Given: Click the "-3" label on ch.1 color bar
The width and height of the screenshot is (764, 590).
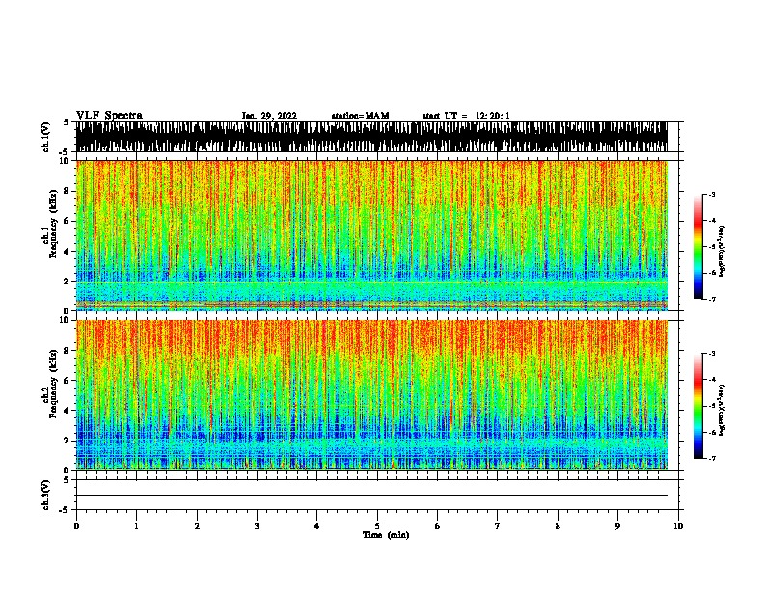Looking at the screenshot, I should (712, 195).
